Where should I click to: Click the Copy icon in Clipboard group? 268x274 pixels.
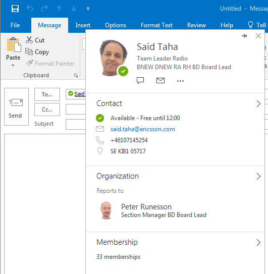(x=29, y=52)
